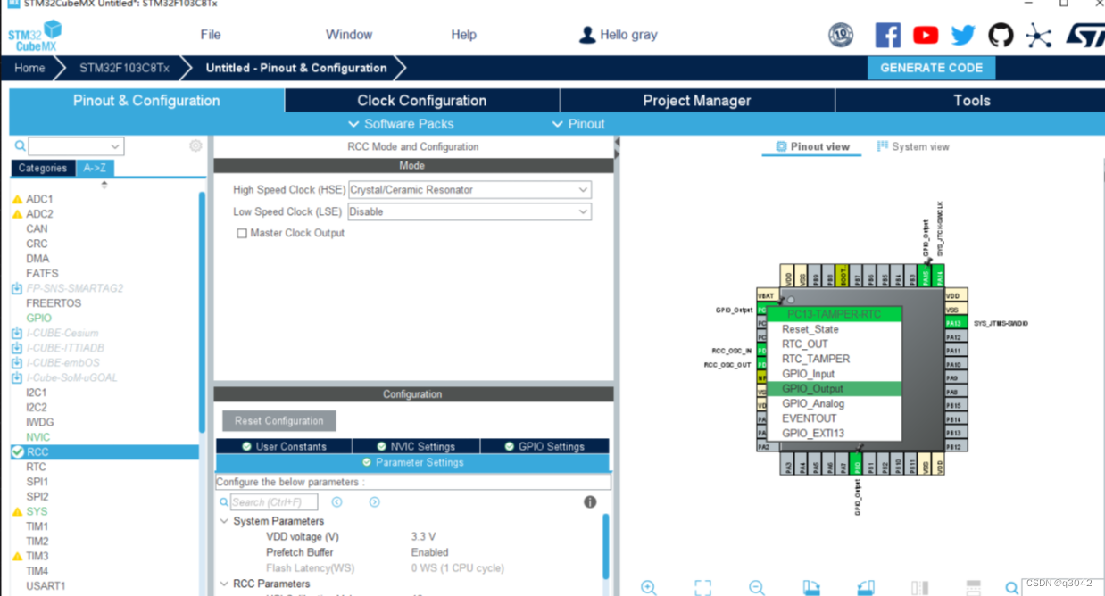Screen dimensions: 1105x596
Task: Open the ST YouTube channel icon
Action: click(x=926, y=35)
